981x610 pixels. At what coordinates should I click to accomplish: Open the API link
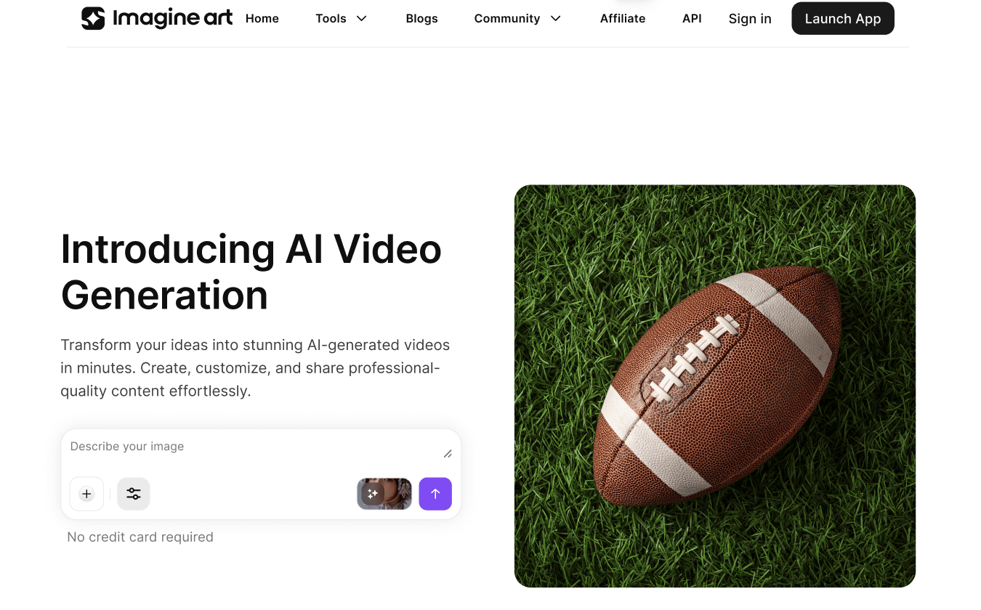click(692, 19)
